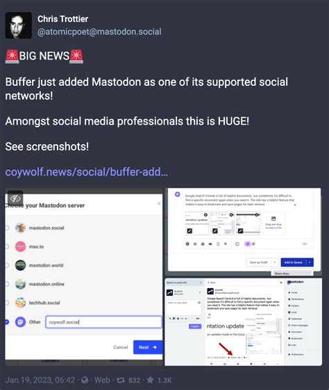Click the coywolf.social server input field

pyautogui.click(x=103, y=322)
